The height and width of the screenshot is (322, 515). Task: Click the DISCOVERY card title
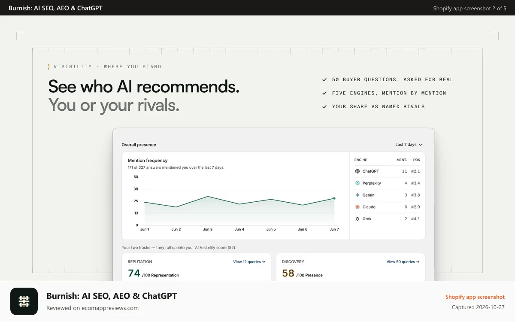(x=293, y=262)
